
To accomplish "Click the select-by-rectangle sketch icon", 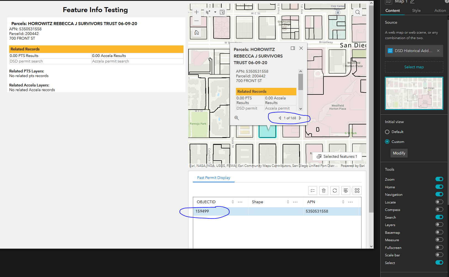I will pos(222,12).
